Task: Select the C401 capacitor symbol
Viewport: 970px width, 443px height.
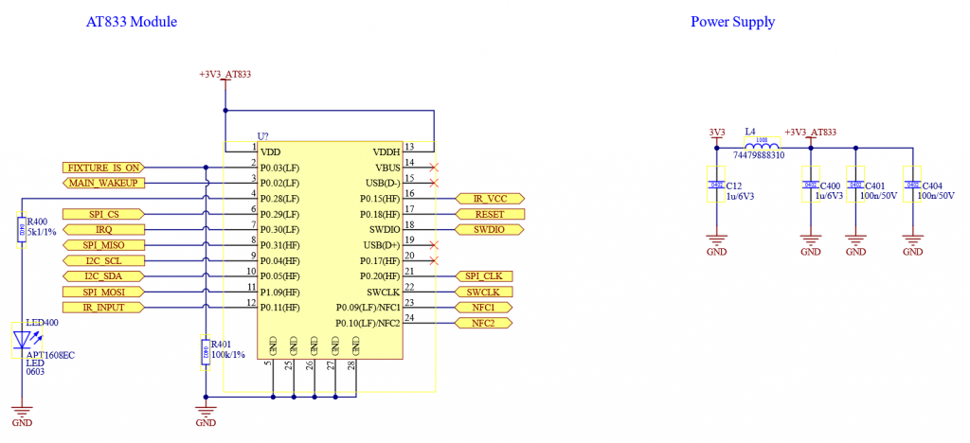Action: click(855, 185)
